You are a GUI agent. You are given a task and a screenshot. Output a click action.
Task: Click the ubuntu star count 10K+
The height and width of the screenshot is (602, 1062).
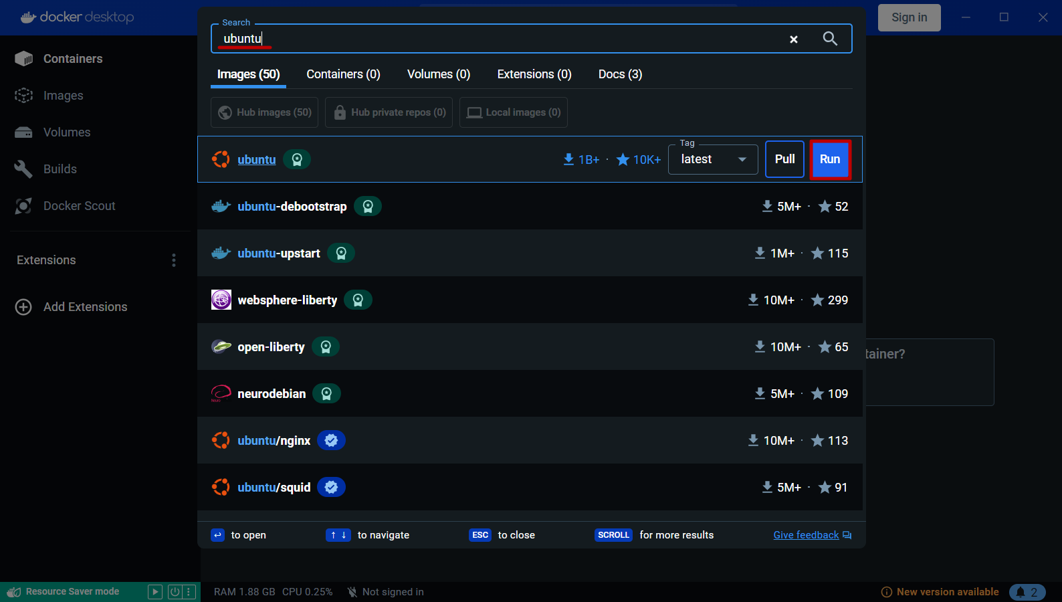[639, 159]
